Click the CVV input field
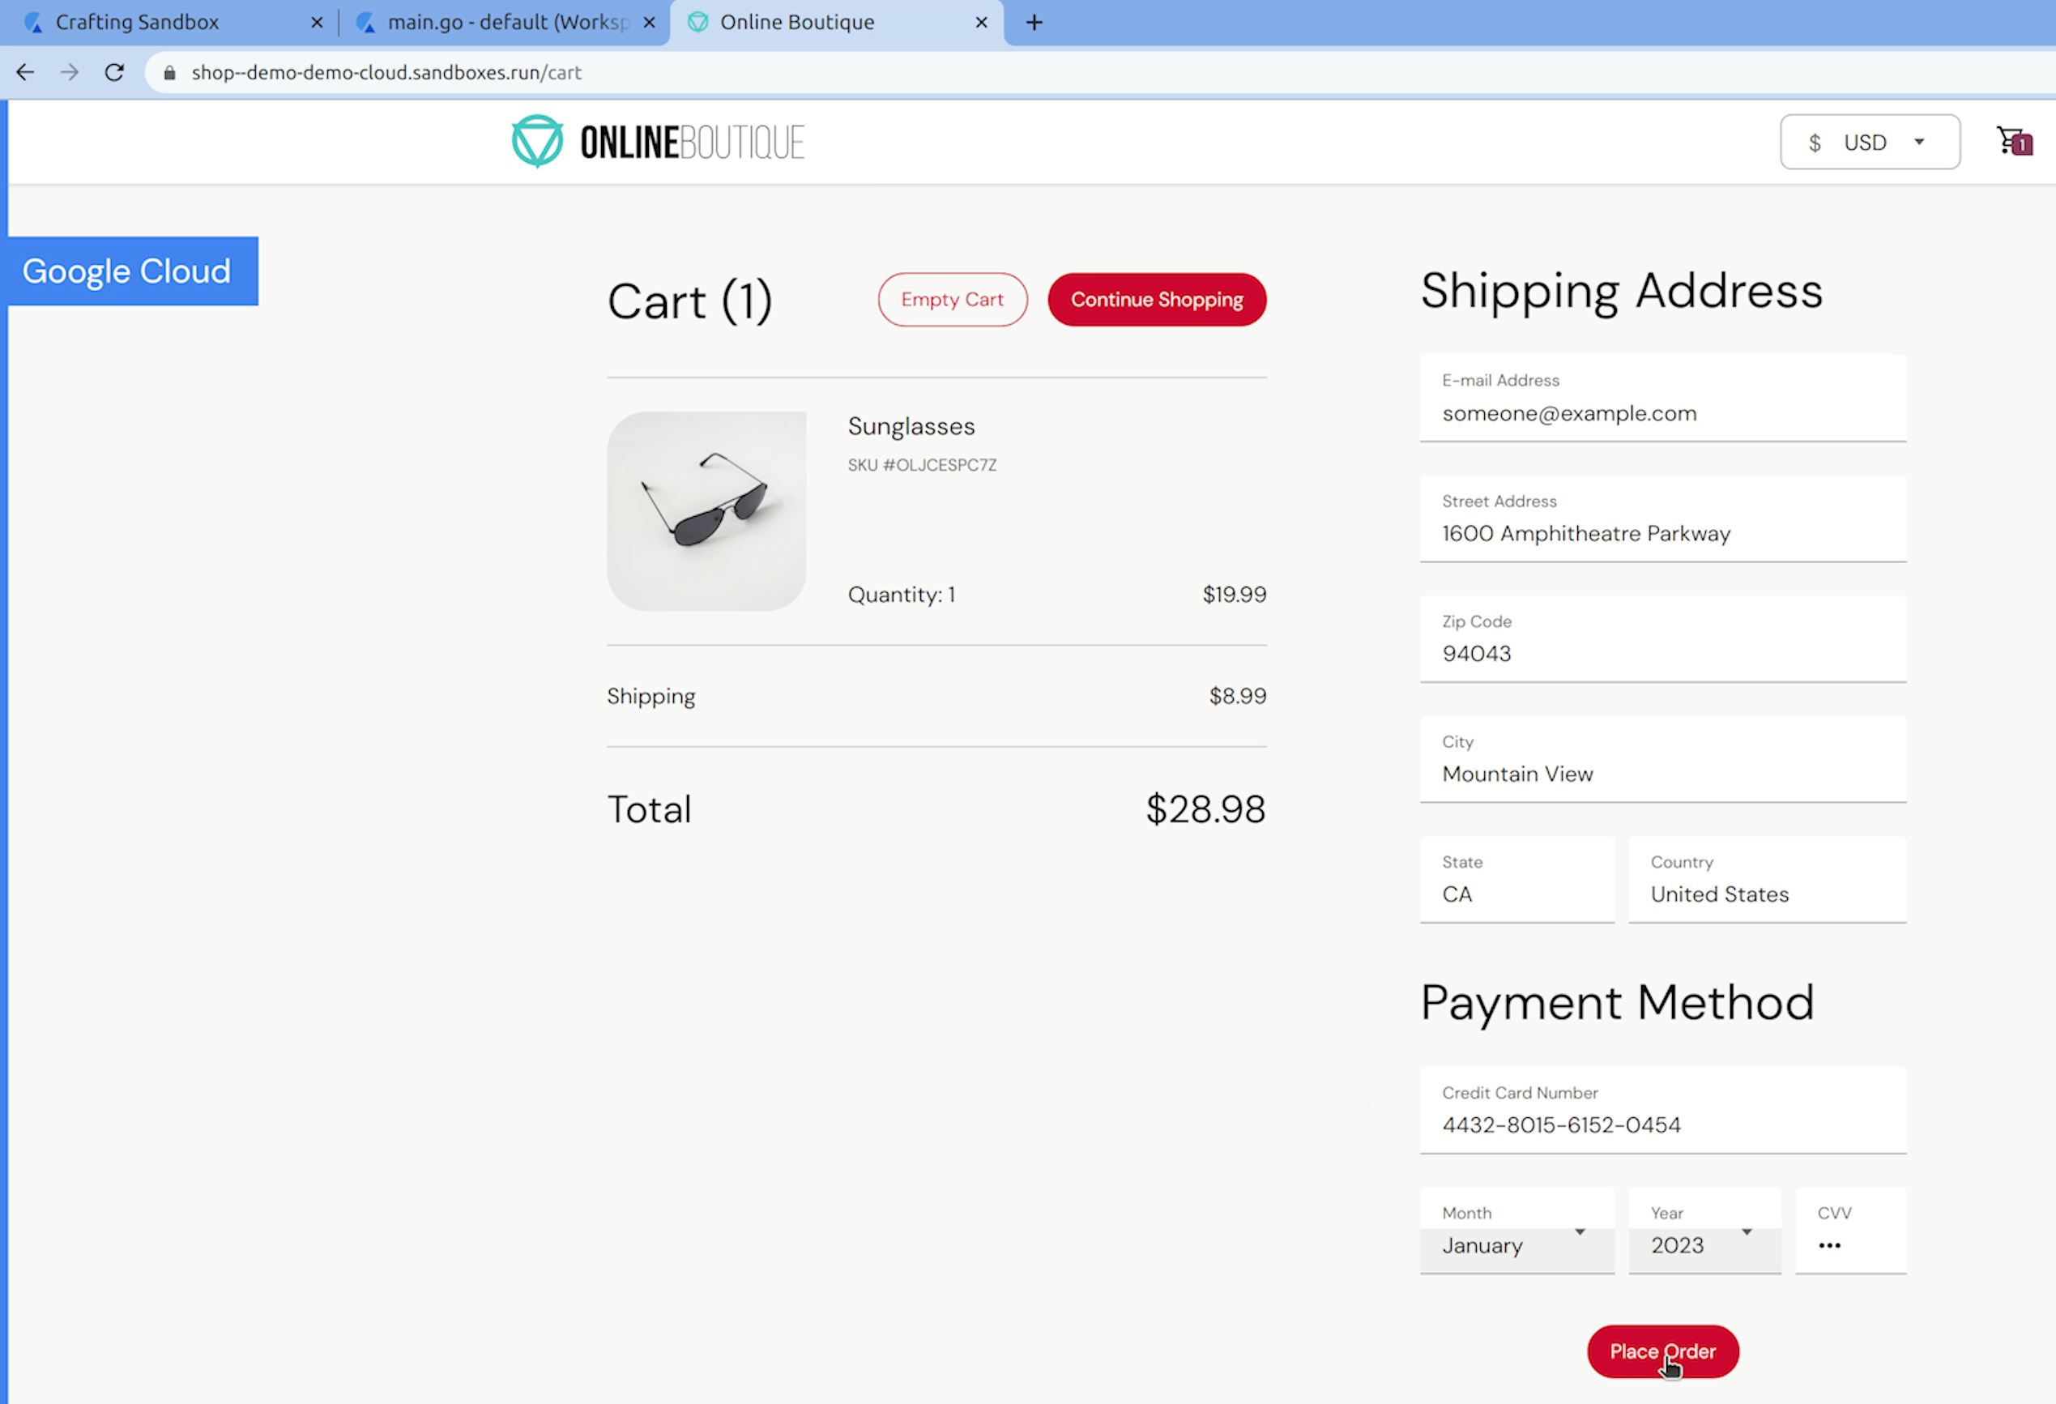 pos(1849,1244)
